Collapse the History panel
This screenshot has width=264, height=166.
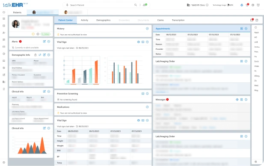tap(147, 29)
